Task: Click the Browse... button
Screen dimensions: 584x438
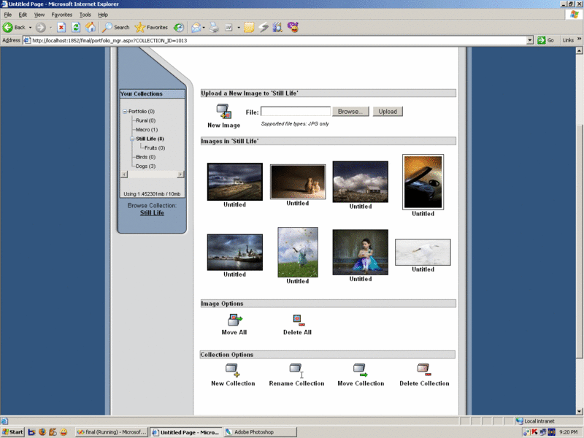Action: (x=350, y=112)
